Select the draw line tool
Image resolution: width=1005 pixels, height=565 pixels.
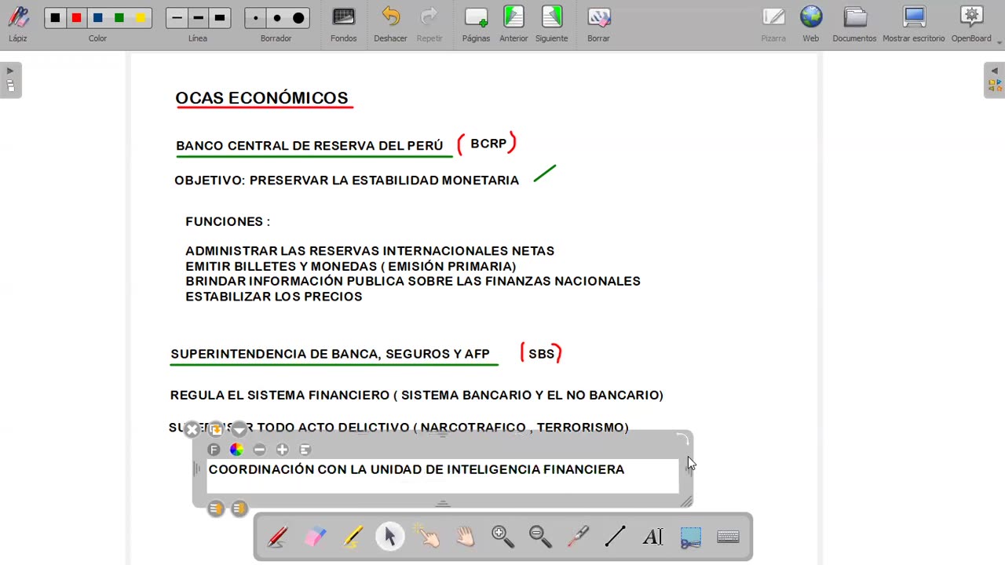click(616, 537)
